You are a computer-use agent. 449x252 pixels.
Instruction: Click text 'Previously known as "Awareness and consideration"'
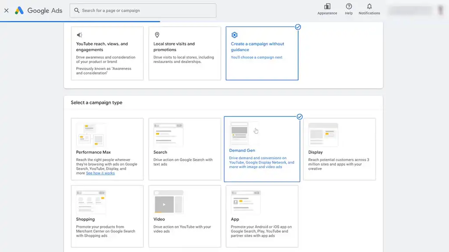[103, 71]
